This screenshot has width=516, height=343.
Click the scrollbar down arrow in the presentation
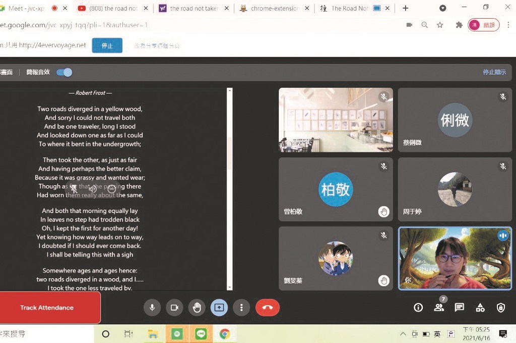[230, 288]
